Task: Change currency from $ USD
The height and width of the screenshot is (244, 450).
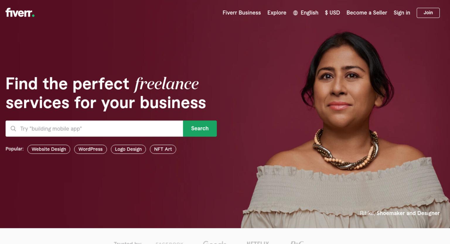Action: click(x=332, y=13)
